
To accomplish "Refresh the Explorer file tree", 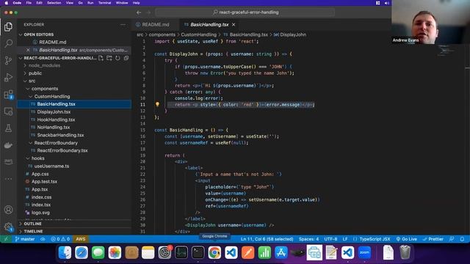I will click(117, 58).
